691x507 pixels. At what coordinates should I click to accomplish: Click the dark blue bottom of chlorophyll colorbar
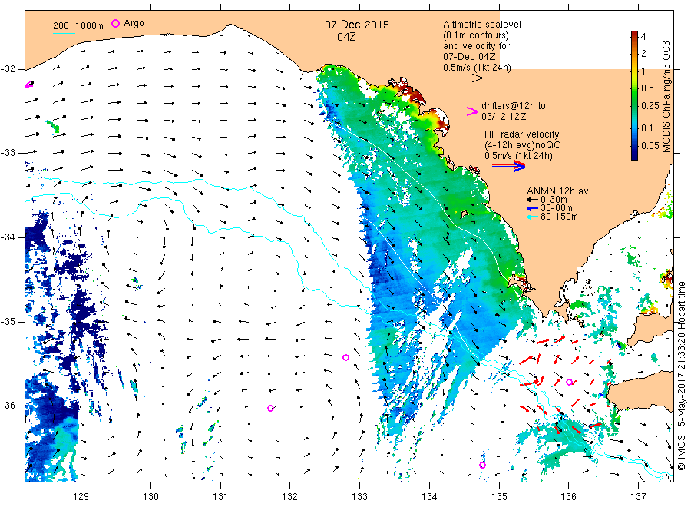tap(635, 154)
